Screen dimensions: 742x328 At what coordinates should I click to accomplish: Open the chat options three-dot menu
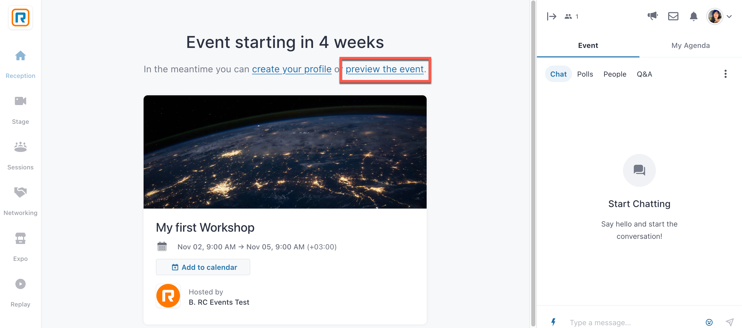coord(725,74)
